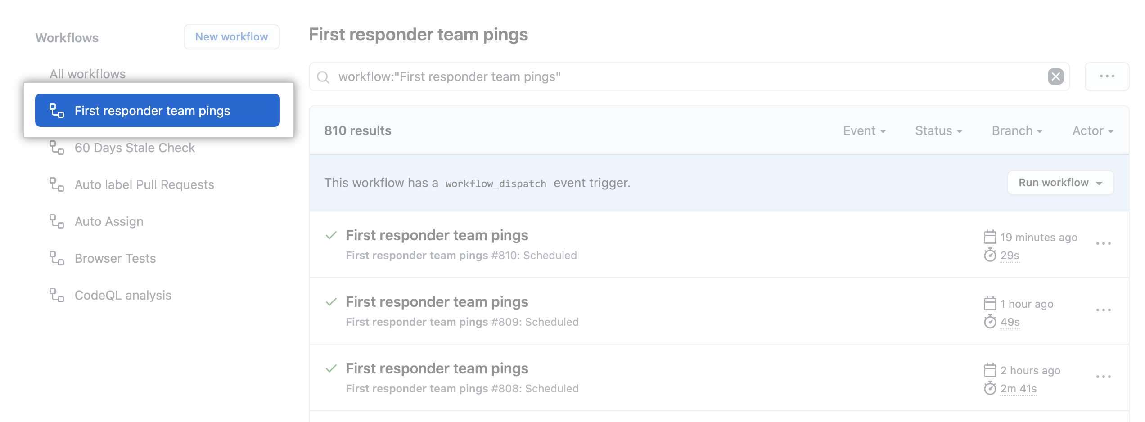Expand the Branch filter dropdown
Viewport: 1145px width, 422px height.
1017,130
